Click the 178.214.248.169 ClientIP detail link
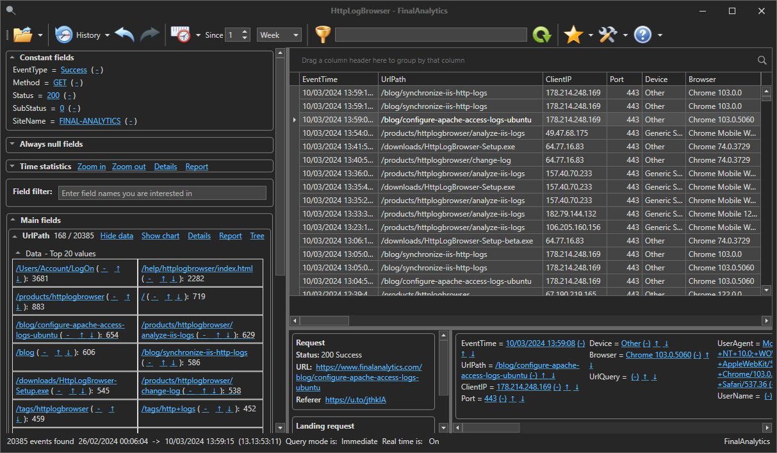Screen dimensions: 777x453 524,387
